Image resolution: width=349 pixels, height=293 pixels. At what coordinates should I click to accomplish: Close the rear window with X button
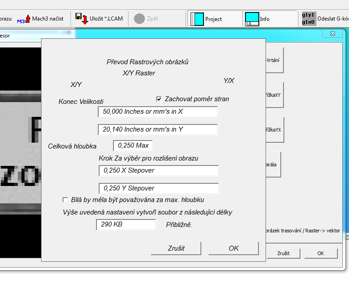(332, 34)
